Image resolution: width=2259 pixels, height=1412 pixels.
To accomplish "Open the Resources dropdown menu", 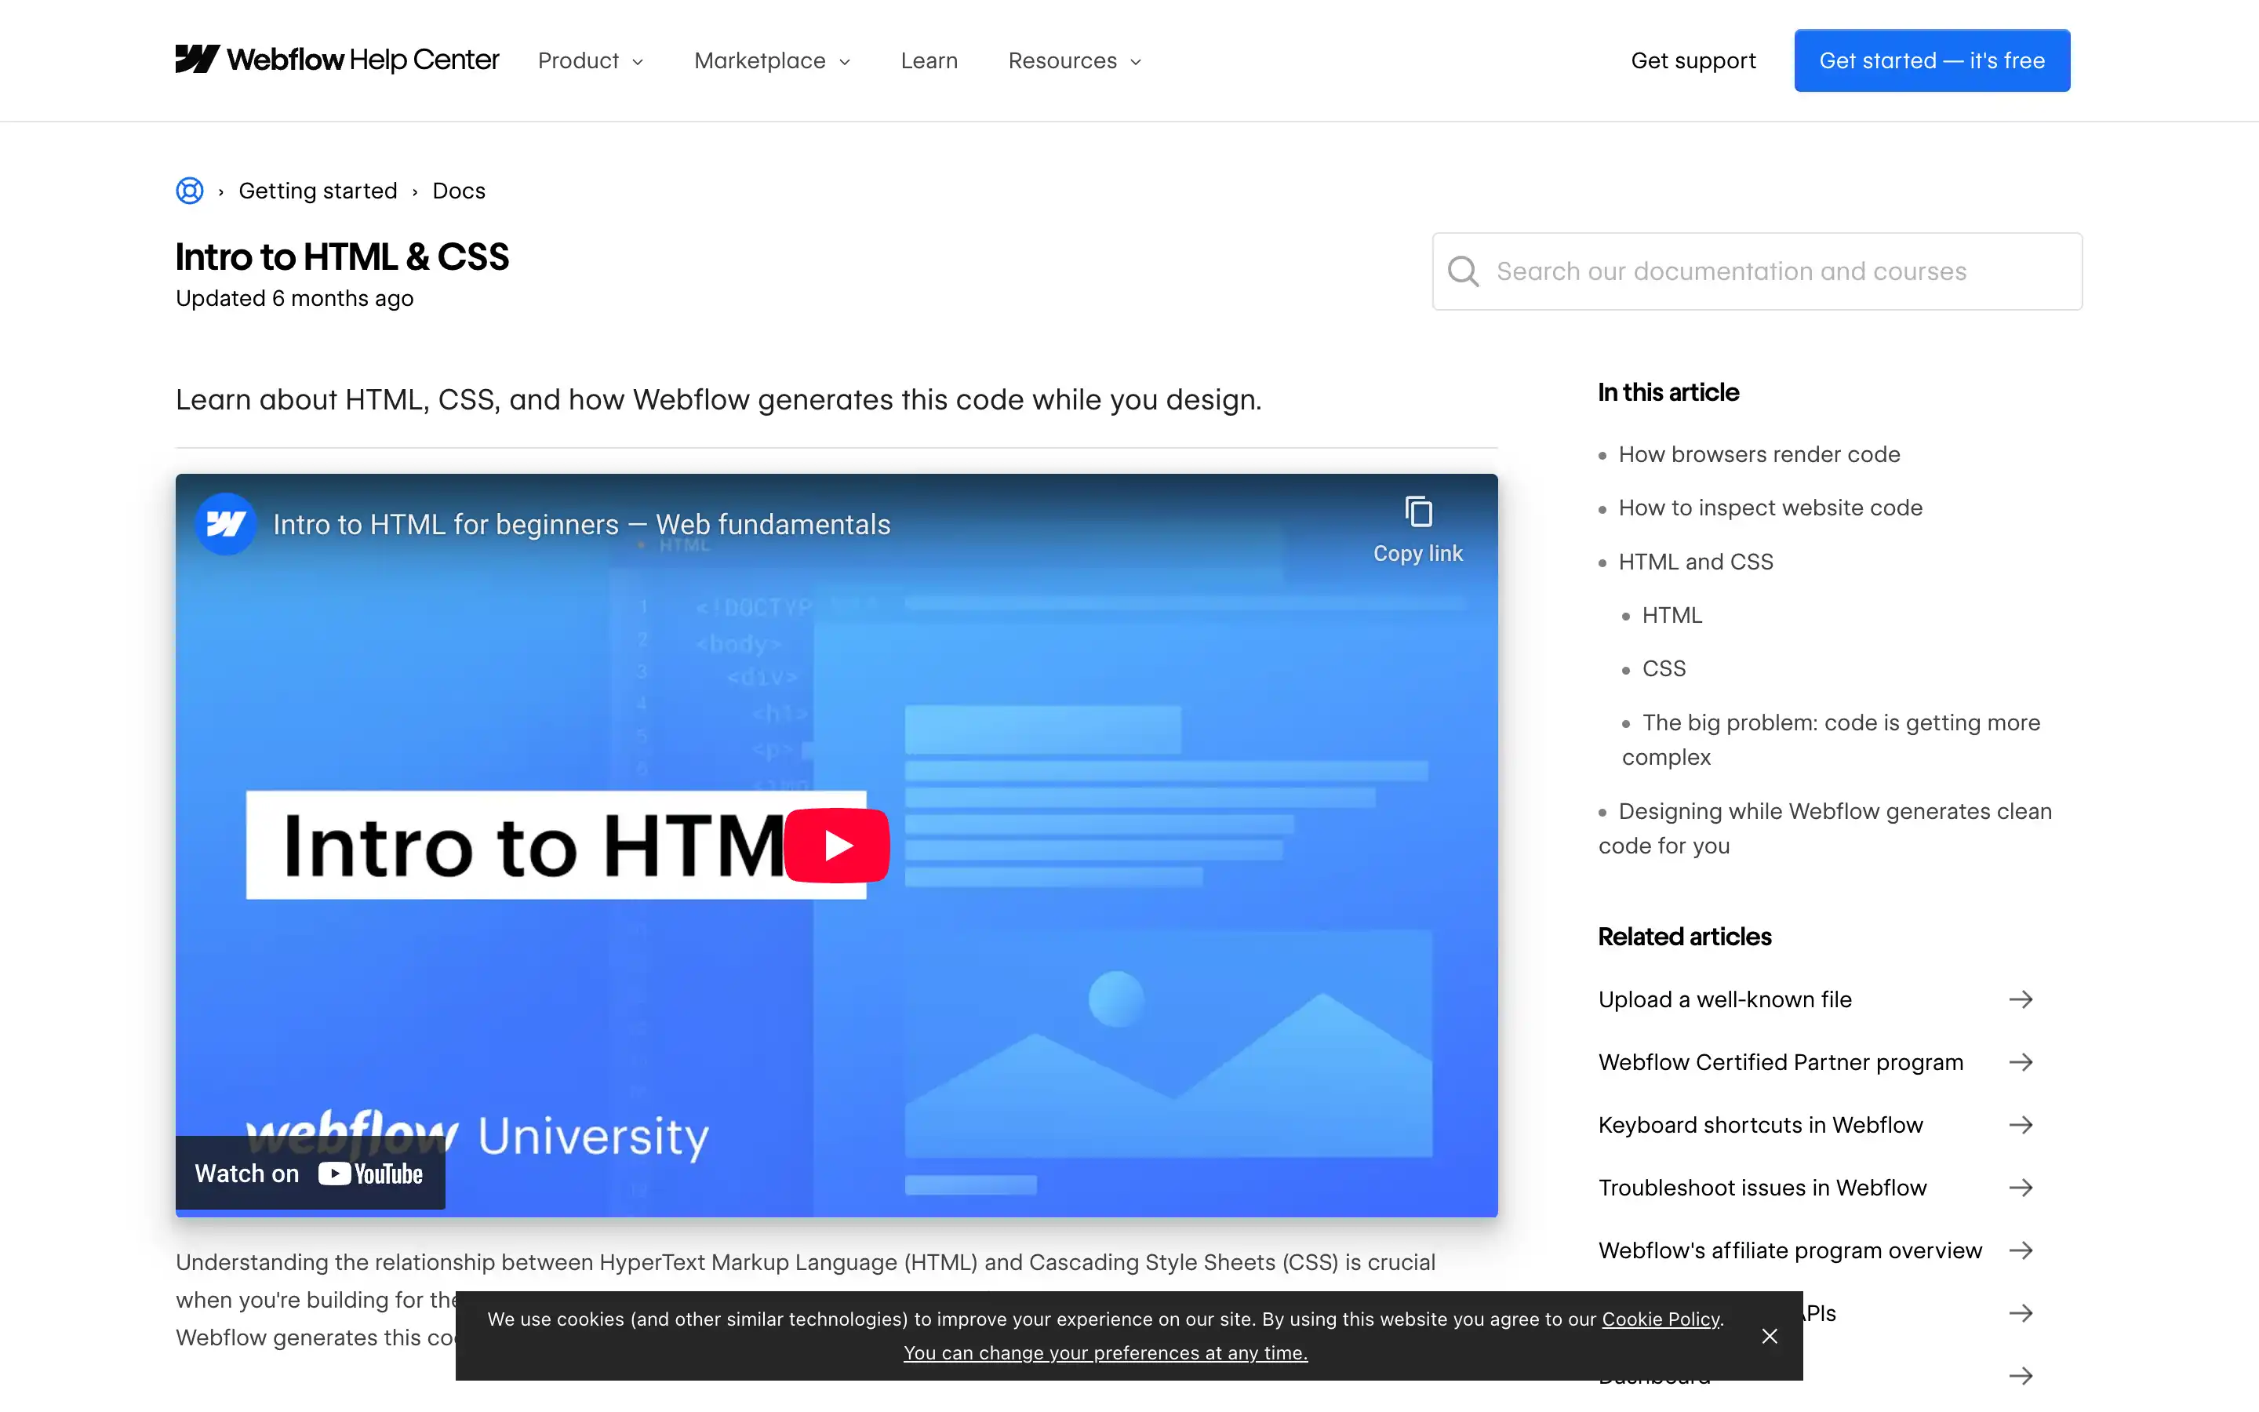I will click(x=1075, y=60).
